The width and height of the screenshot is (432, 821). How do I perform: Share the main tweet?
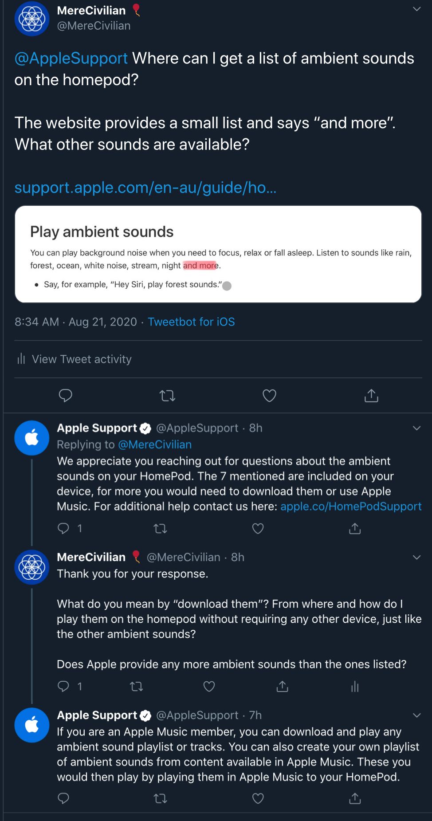coord(371,395)
